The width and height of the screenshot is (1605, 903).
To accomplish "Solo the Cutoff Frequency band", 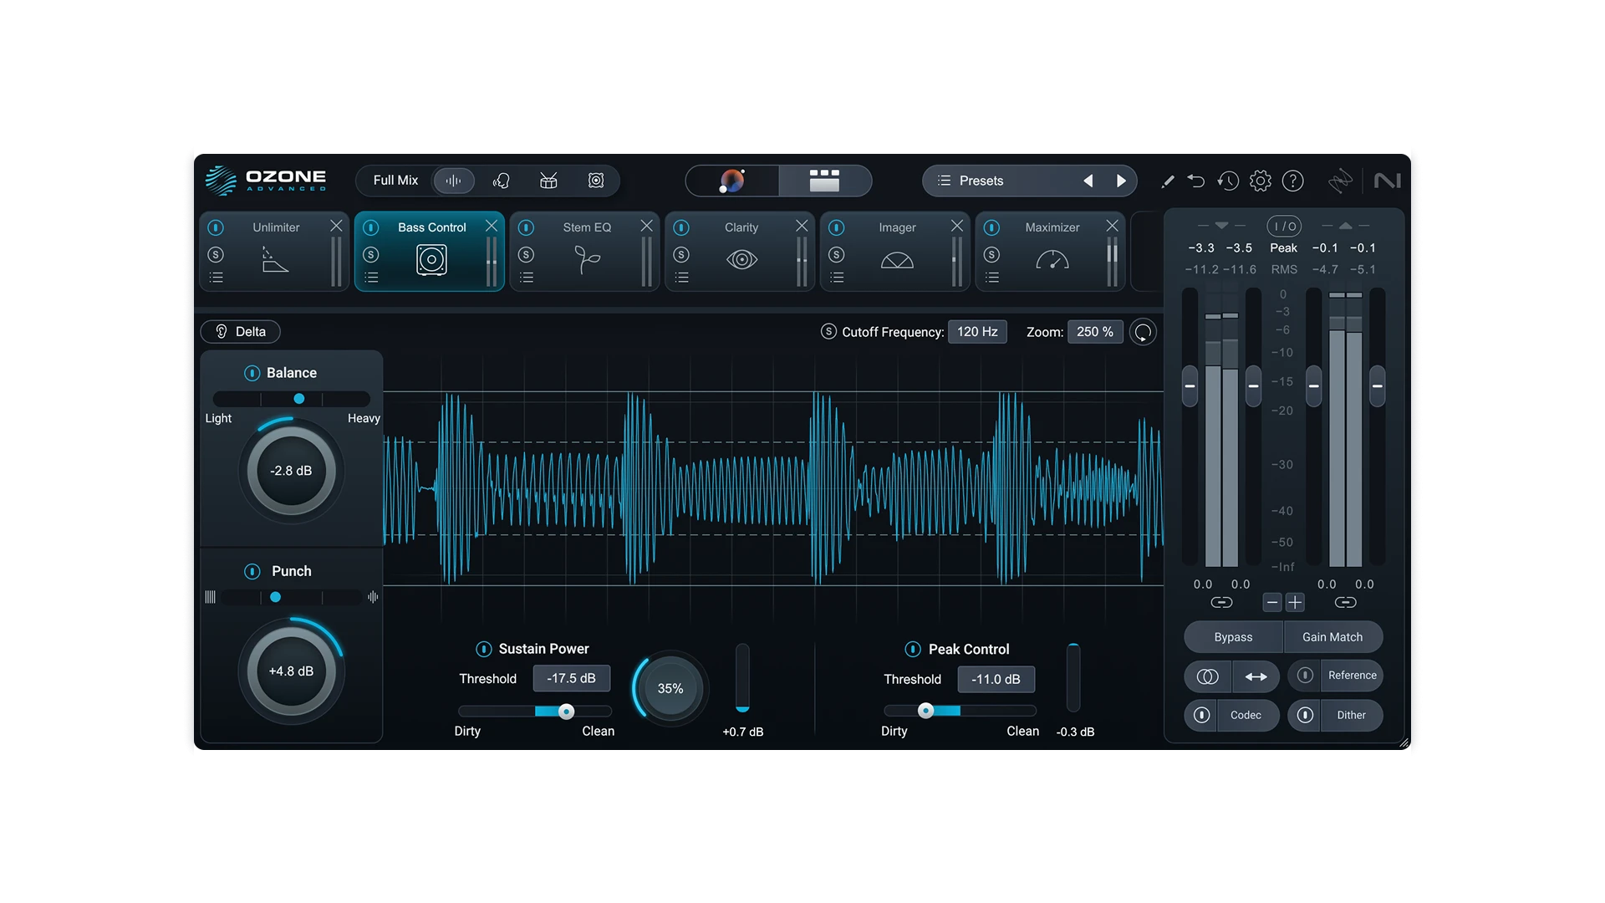I will tap(828, 332).
